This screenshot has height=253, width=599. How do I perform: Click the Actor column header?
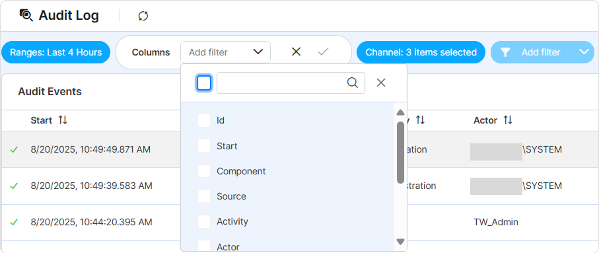[x=485, y=120]
